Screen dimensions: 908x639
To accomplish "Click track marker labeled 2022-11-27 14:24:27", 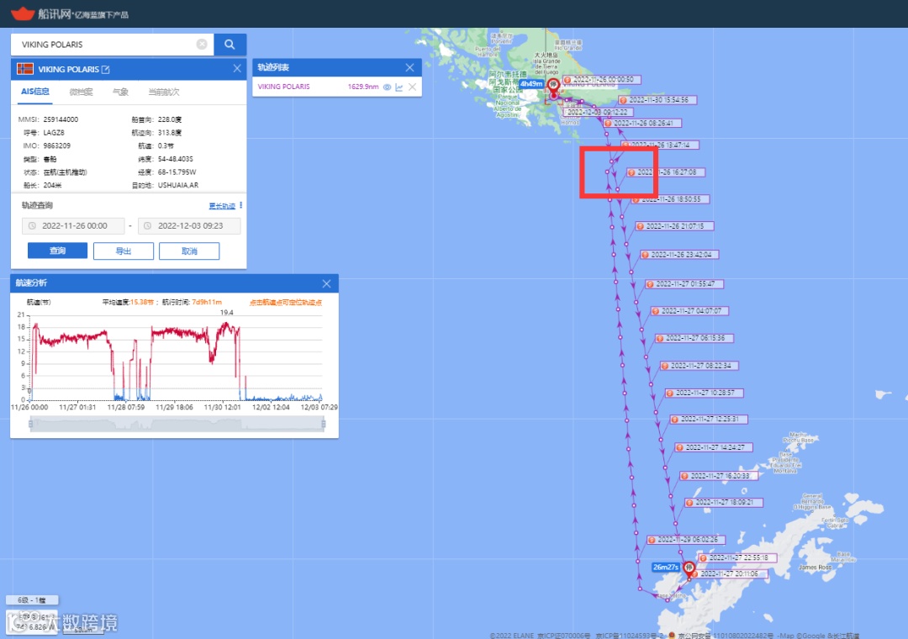I will click(714, 448).
